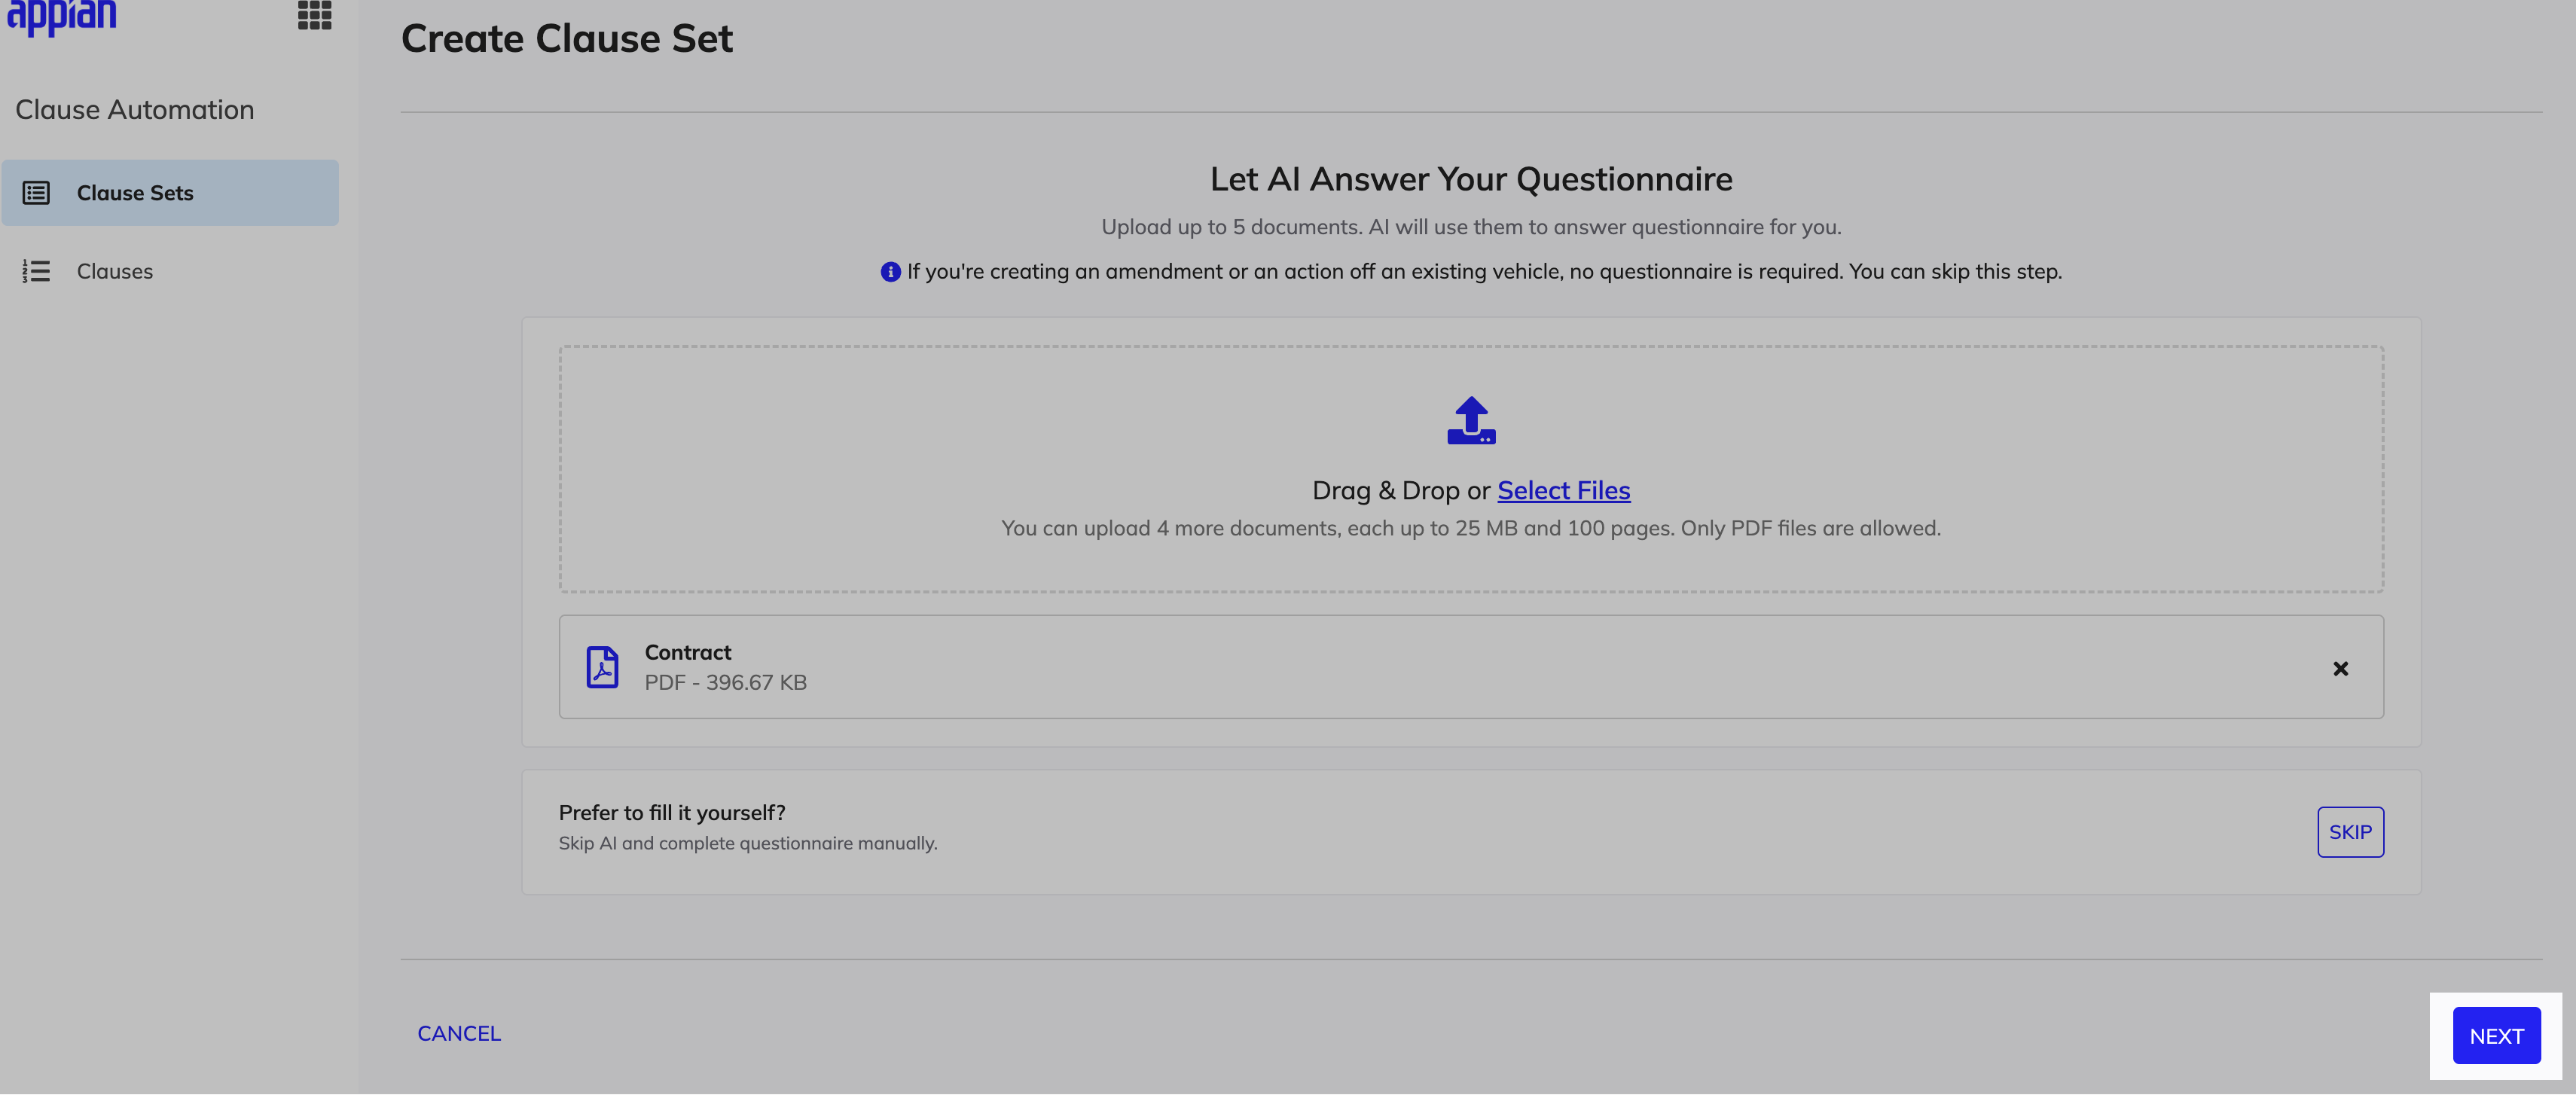Click the Select Files link
This screenshot has width=2576, height=1095.
[1563, 491]
